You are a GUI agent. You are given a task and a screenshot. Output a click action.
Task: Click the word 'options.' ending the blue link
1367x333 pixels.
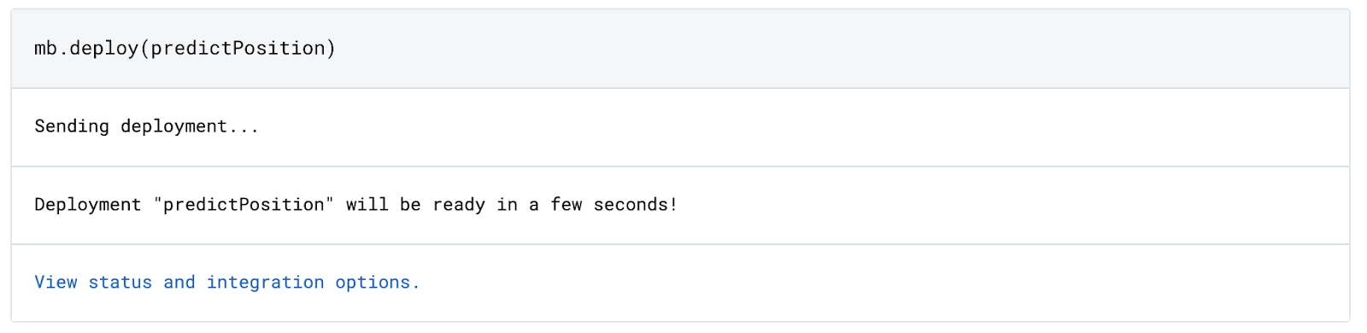click(x=378, y=283)
